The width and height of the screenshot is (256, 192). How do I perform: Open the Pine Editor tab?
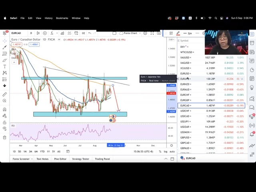60,159
